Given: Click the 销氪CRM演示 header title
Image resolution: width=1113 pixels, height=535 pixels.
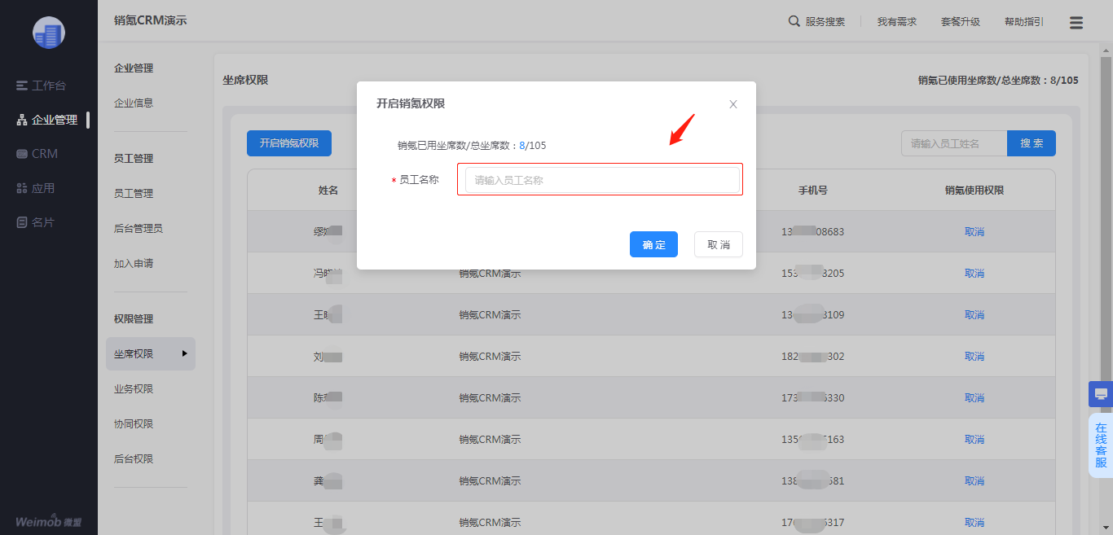Looking at the screenshot, I should click(151, 20).
